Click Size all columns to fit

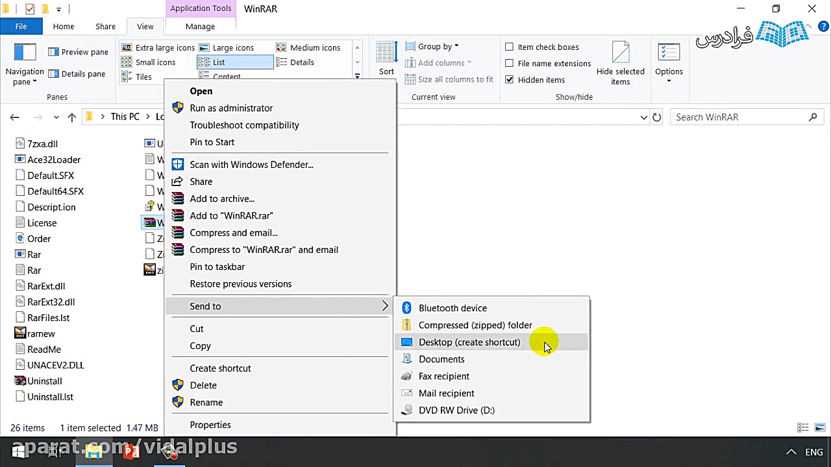coord(449,79)
